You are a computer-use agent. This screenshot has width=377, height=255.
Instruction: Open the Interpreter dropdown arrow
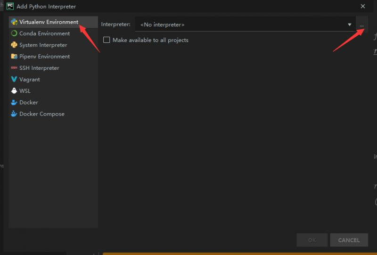point(349,25)
